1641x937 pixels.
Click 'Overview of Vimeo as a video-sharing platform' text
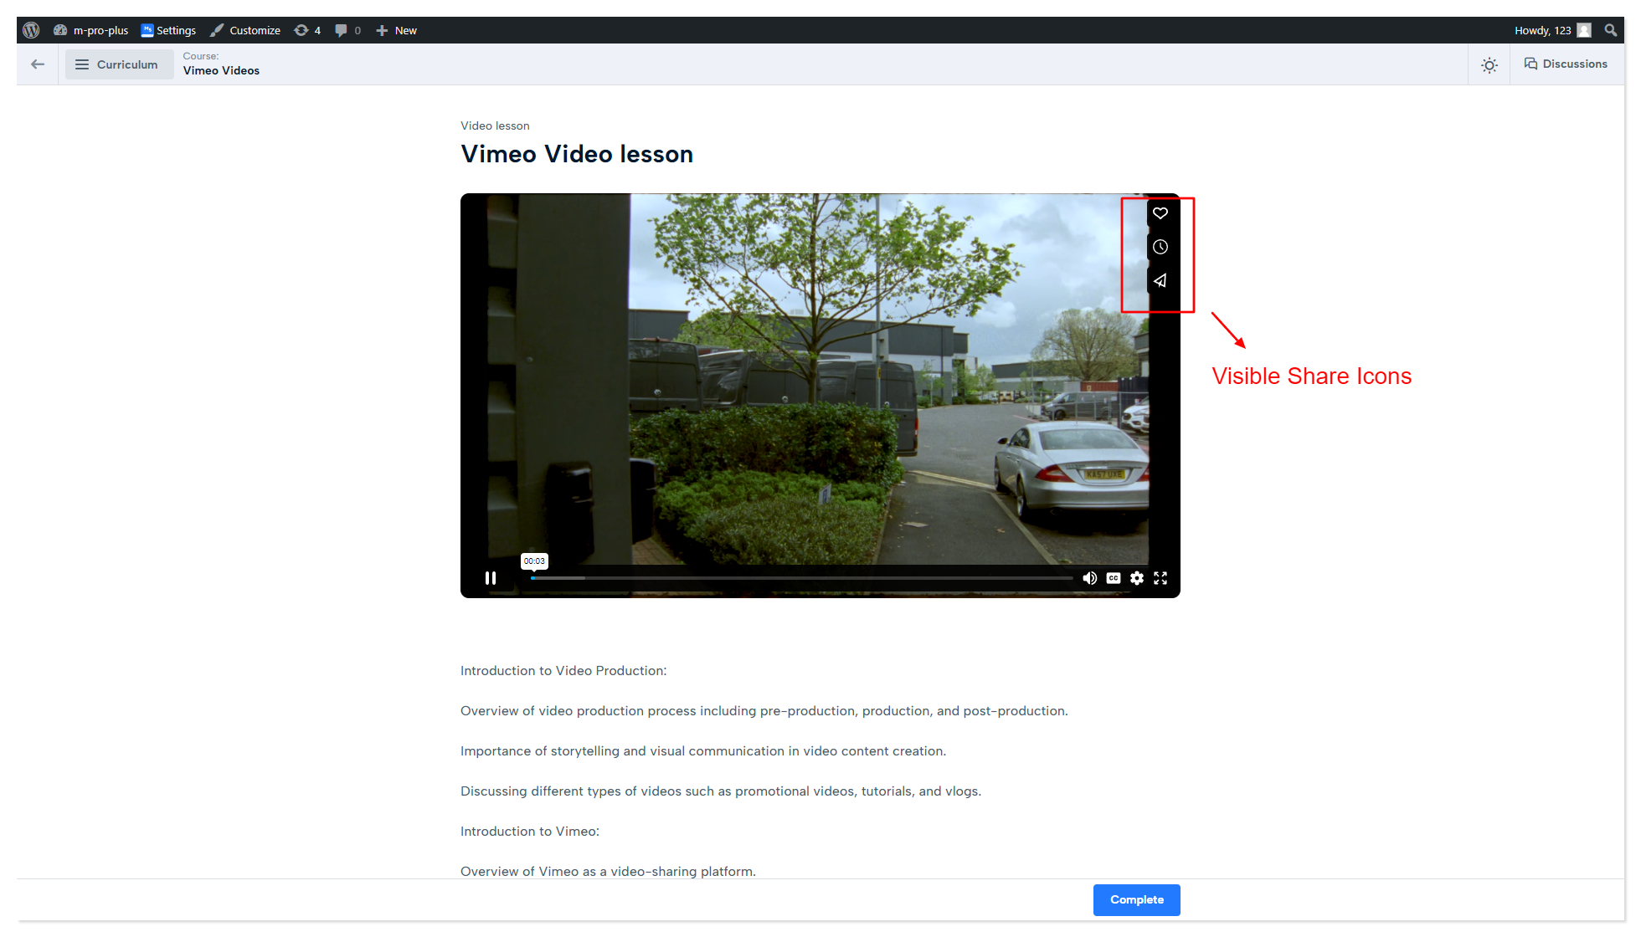(x=608, y=871)
